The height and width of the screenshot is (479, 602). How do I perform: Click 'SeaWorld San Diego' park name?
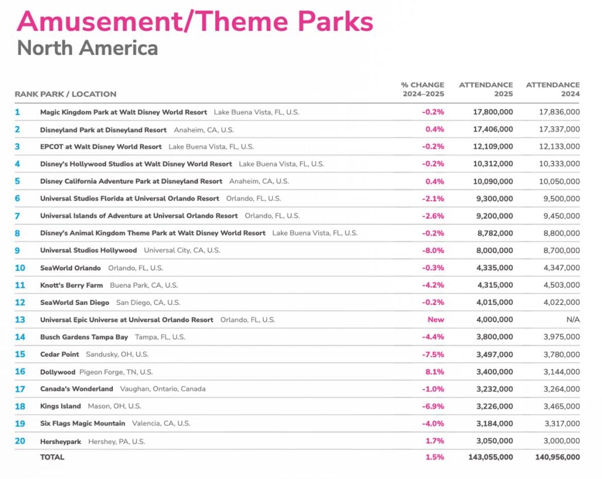click(75, 302)
